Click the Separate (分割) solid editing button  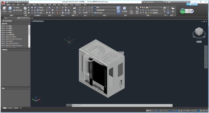pos(40,13)
